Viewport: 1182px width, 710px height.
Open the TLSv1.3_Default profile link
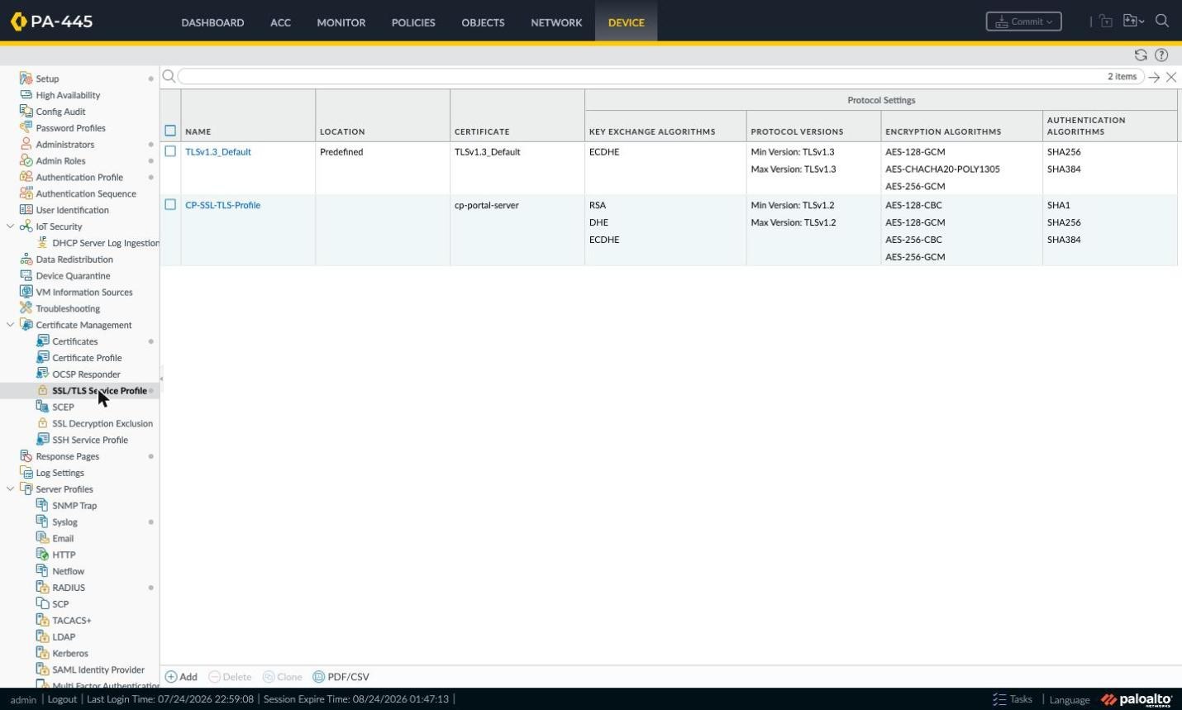[x=218, y=152]
